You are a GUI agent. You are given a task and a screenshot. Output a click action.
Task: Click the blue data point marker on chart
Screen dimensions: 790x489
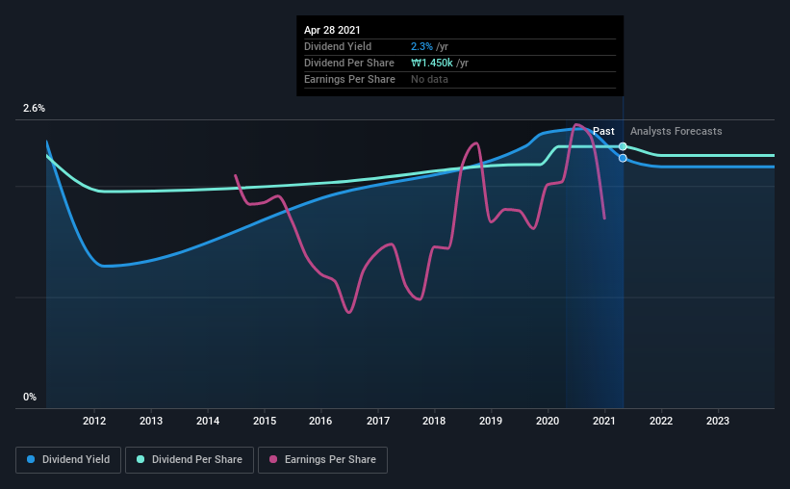pyautogui.click(x=623, y=158)
